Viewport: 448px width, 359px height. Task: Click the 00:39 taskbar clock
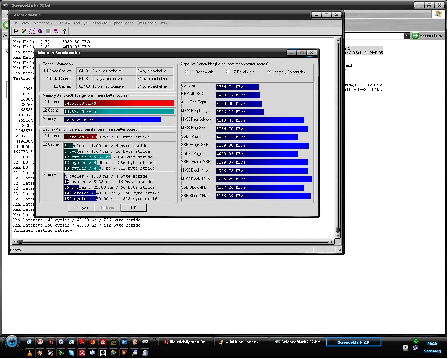(x=432, y=344)
